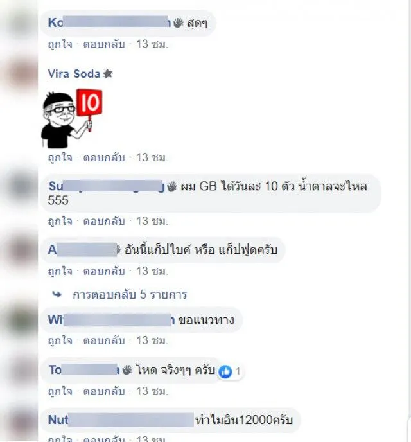Like the สุดๆ comment with ถูกใจ
Viewport: 411px width, 442px height.
(60, 44)
